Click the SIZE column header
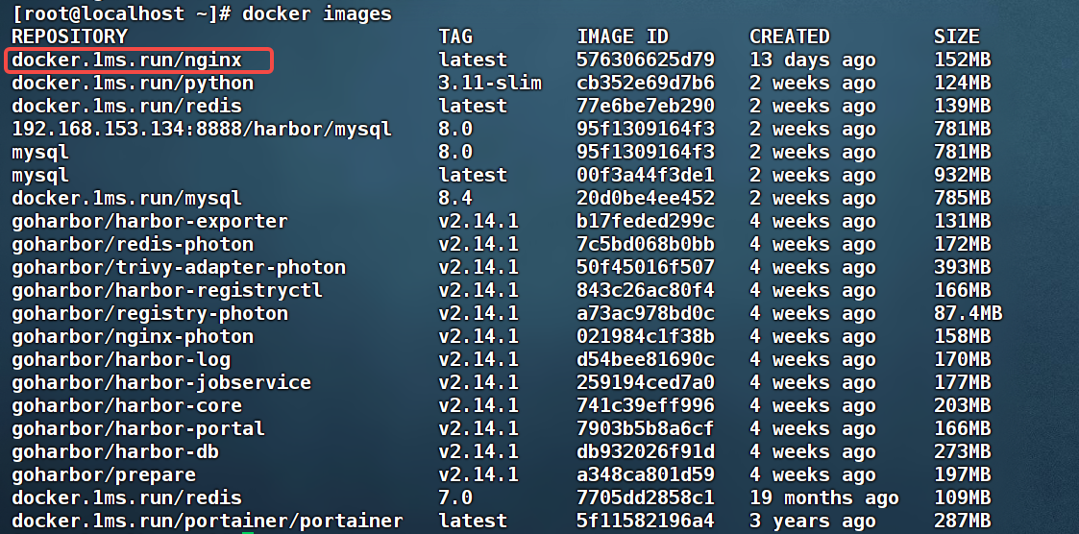 pos(957,36)
